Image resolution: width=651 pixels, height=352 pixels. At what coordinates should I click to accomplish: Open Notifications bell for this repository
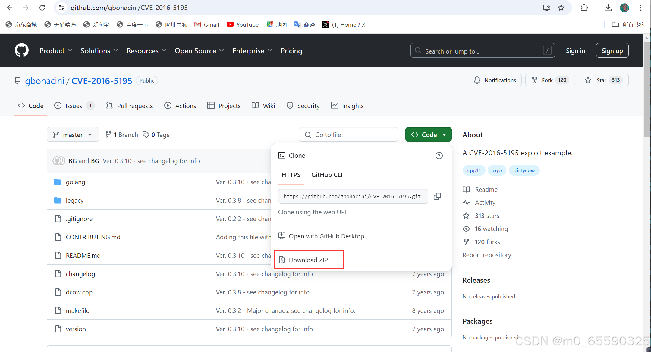pos(495,80)
